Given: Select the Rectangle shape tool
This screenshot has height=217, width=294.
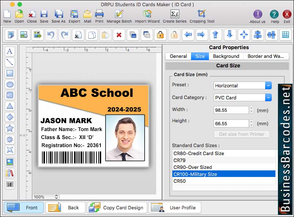Looking at the screenshot, I should coord(10,73).
